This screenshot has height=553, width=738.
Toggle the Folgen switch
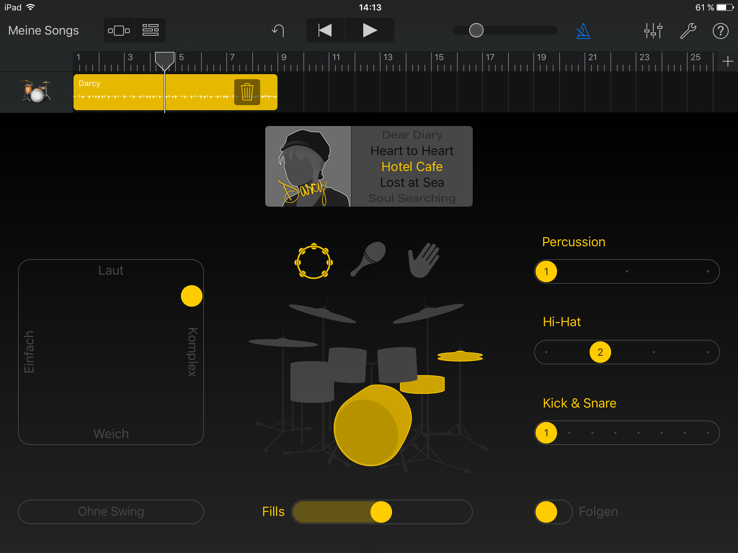(553, 512)
